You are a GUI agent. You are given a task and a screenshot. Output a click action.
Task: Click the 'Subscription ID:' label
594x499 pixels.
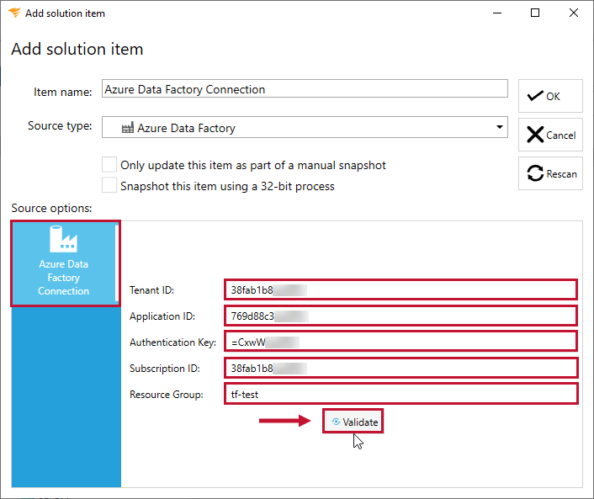165,369
